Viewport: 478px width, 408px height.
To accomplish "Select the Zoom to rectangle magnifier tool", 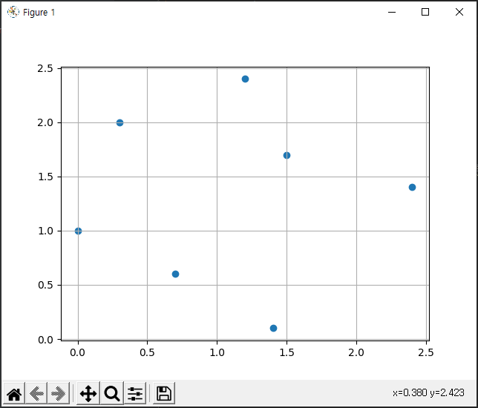I will click(112, 393).
